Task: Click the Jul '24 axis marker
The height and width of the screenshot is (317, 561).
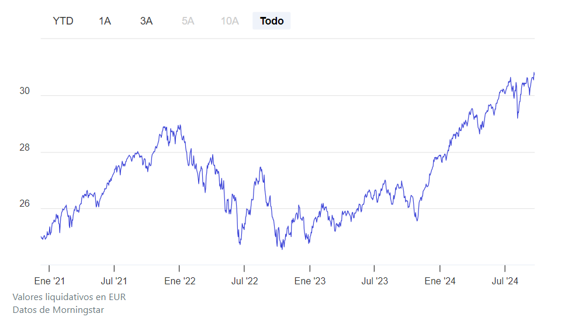Action: coord(505,281)
